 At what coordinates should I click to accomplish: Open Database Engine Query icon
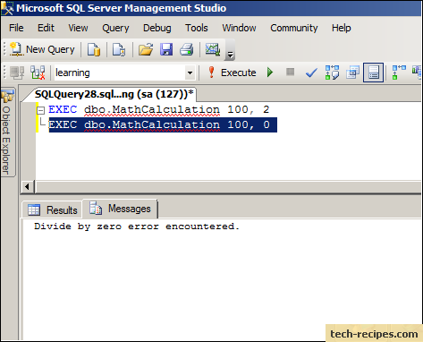[94, 49]
